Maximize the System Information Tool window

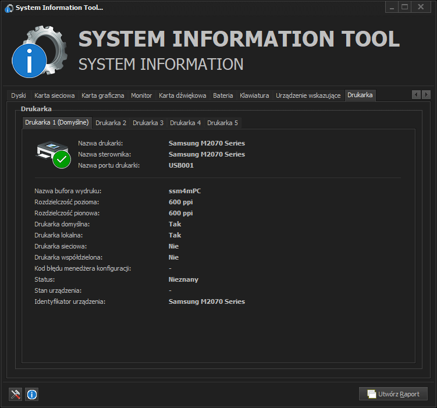404,7
